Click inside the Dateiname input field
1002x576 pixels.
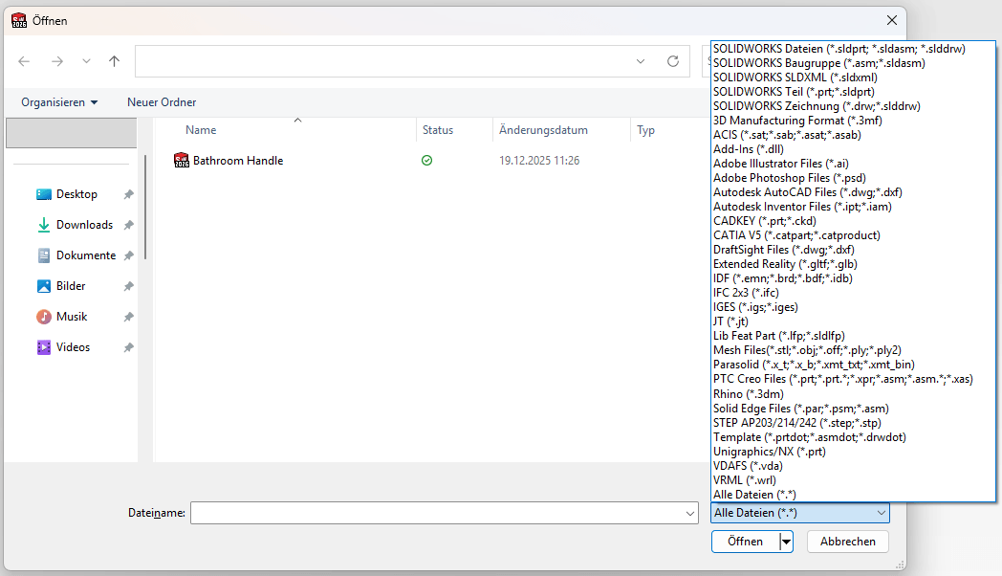click(430, 513)
